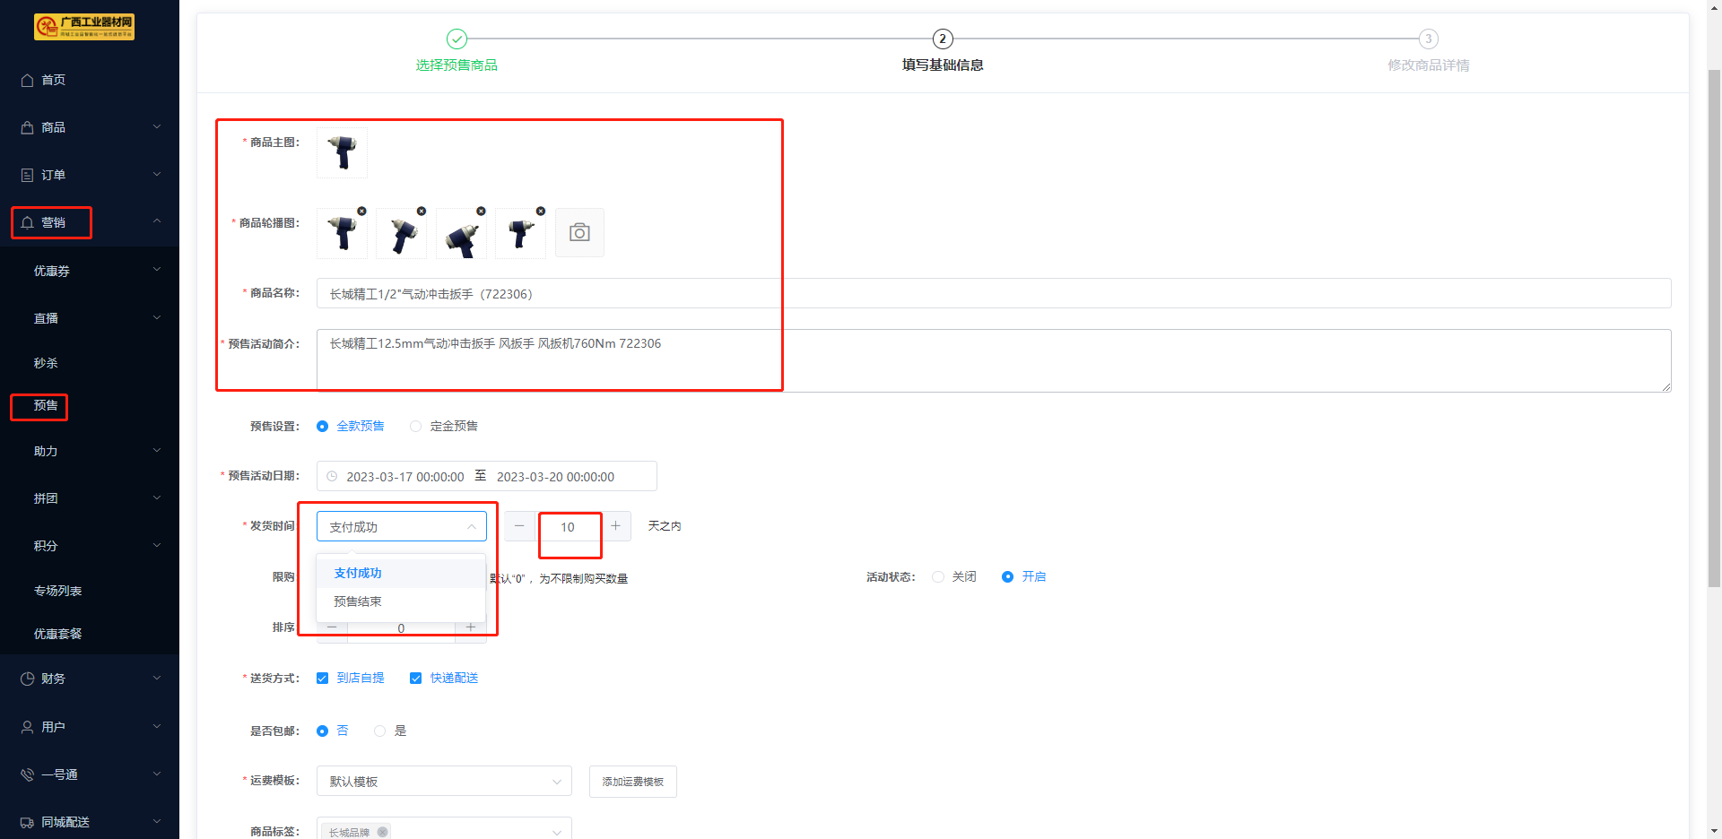Open the 财务 finance menu icon
1722x839 pixels.
pos(28,679)
